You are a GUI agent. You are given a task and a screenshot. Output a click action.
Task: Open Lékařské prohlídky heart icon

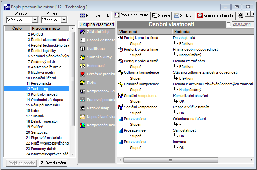[82, 74]
